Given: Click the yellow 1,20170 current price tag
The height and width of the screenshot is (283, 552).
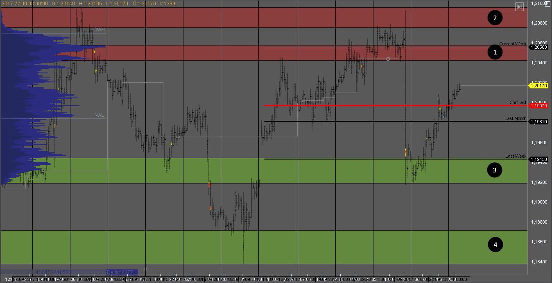Looking at the screenshot, I should click(538, 86).
